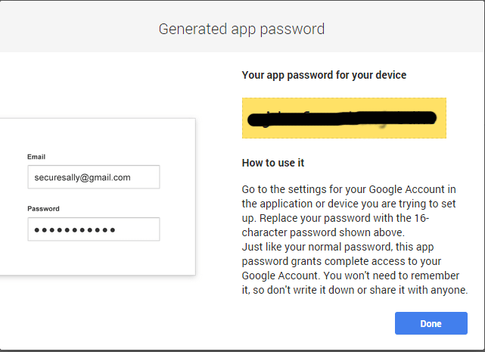Viewport: 485px width, 352px height.
Task: Click the Password label above the field
Action: (x=43, y=208)
